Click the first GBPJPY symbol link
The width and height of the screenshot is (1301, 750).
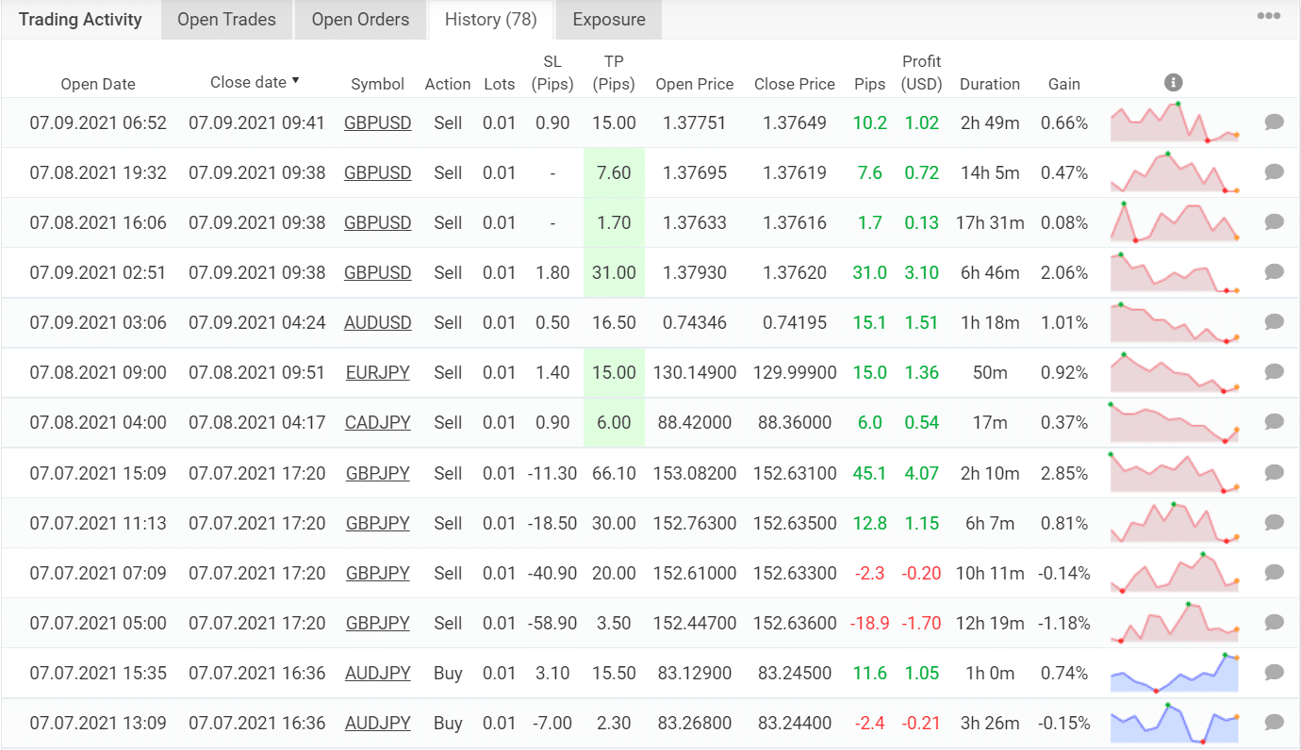pos(377,472)
